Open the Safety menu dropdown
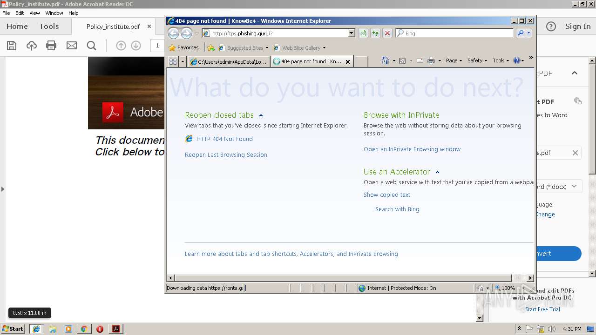 pyautogui.click(x=477, y=60)
